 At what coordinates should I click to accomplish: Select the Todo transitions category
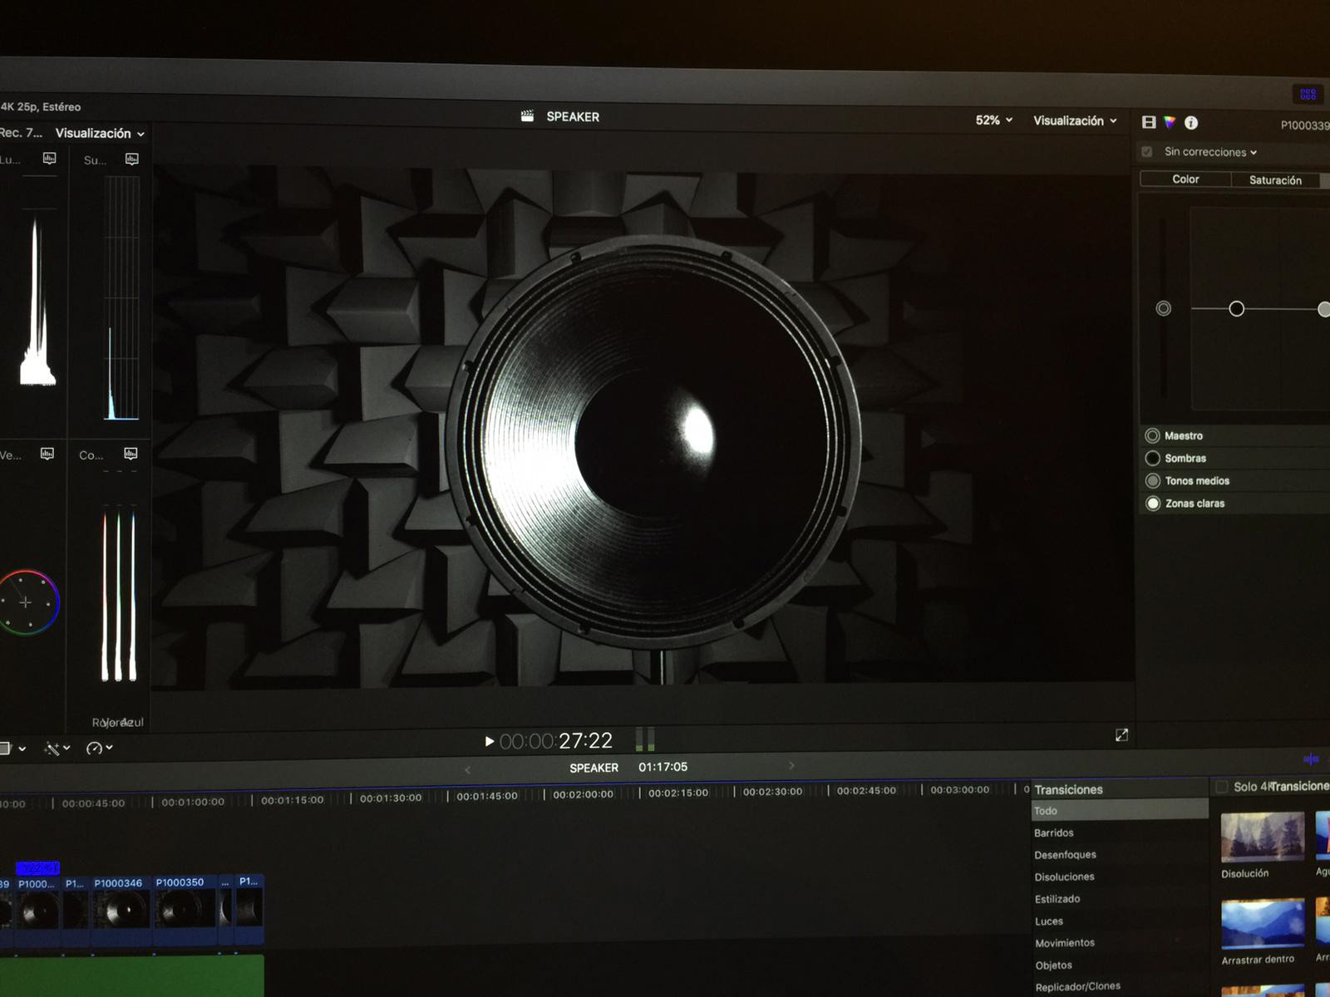1119,810
